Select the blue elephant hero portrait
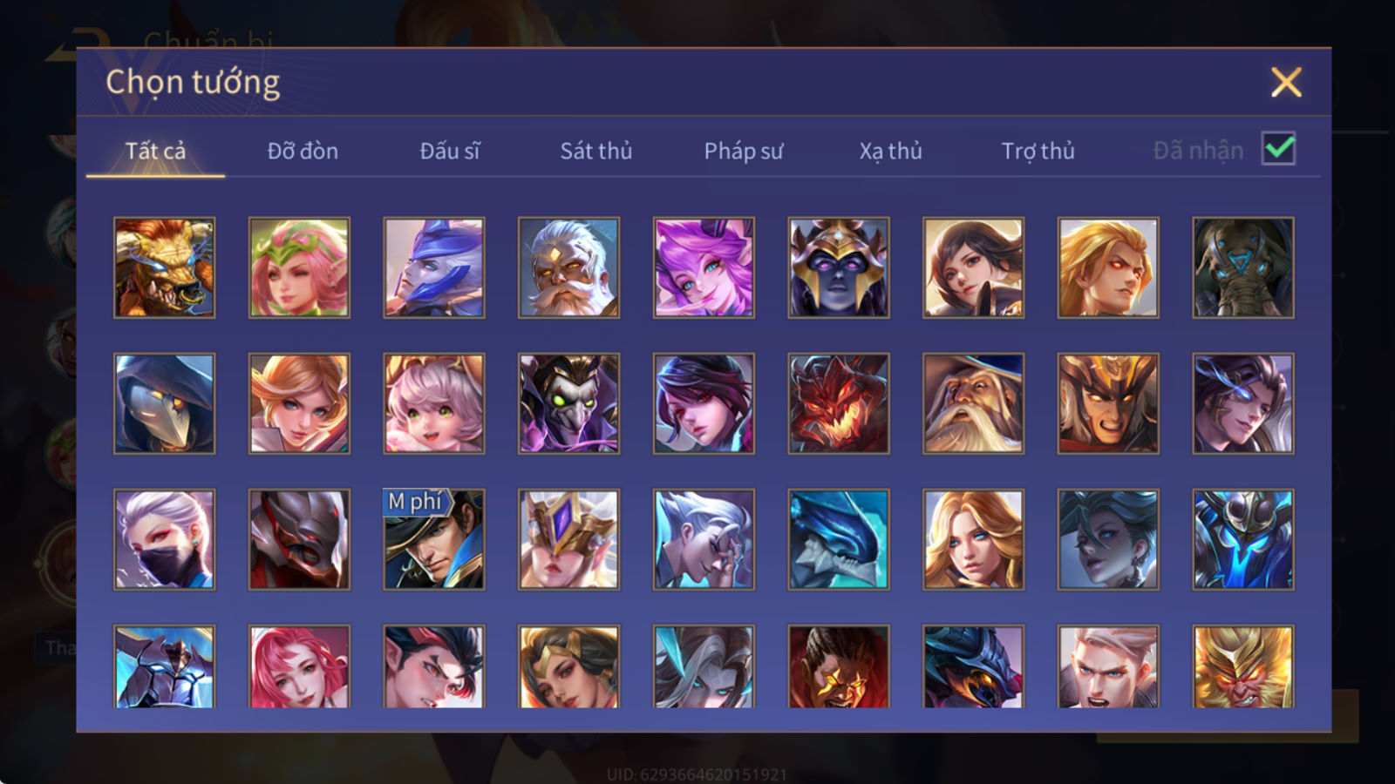Screen dimensions: 1395x784 [x=1242, y=267]
